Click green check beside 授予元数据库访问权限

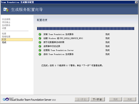pos(40,42)
